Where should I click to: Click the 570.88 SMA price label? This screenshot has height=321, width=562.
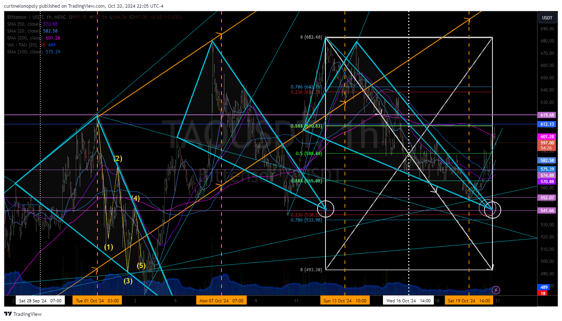[547, 182]
